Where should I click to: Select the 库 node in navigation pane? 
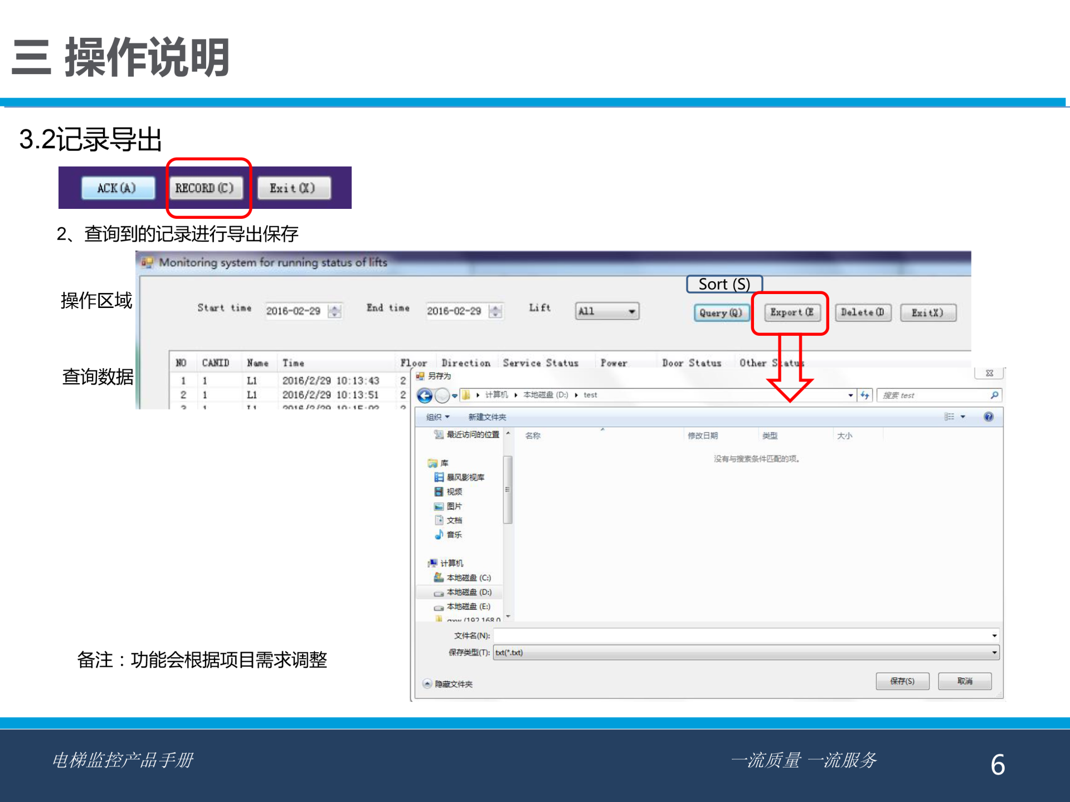tap(438, 463)
